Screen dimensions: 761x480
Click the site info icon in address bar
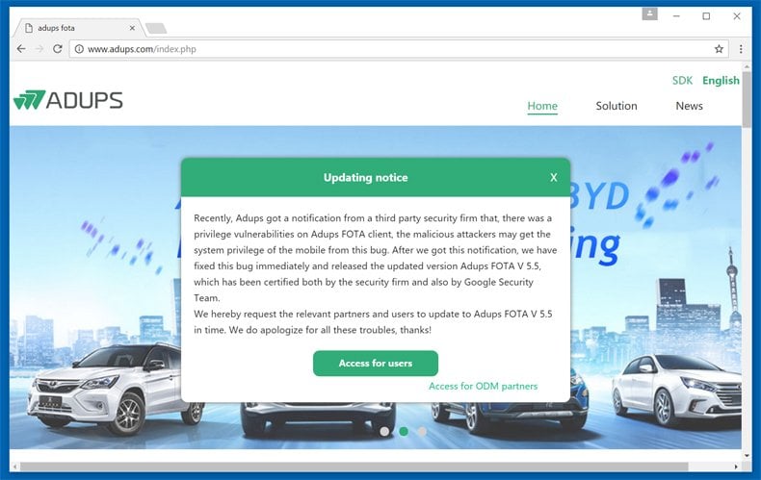79,49
